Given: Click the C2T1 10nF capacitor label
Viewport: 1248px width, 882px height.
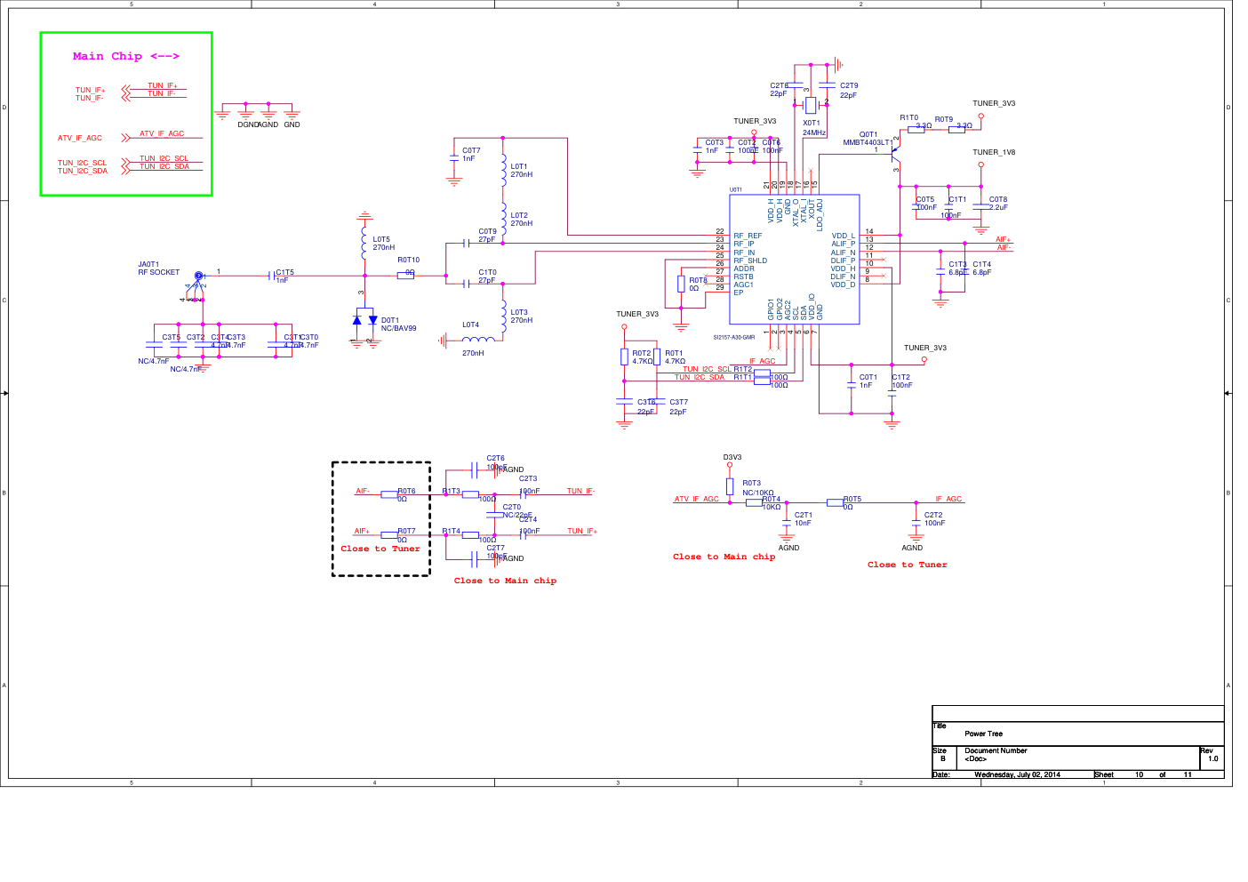Looking at the screenshot, I should 803,519.
